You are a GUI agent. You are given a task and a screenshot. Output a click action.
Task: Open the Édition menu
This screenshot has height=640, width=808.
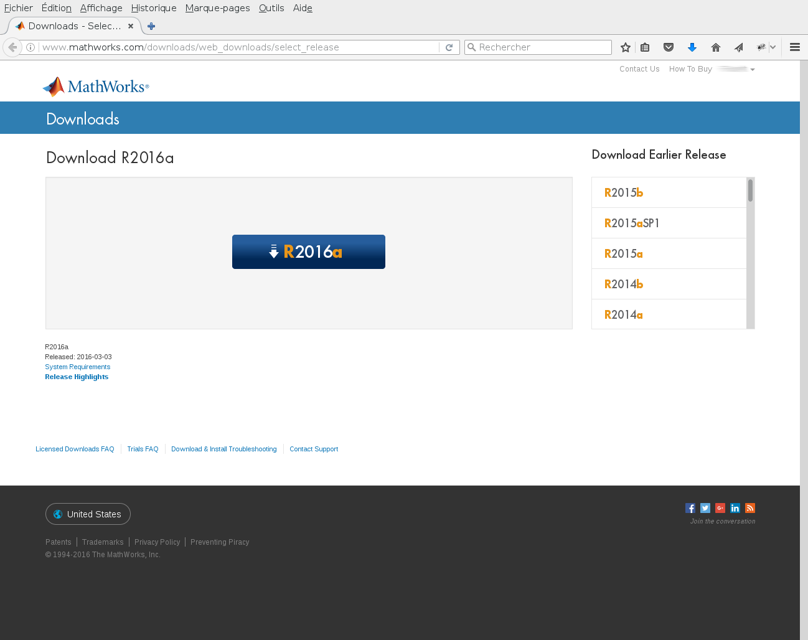(x=57, y=8)
